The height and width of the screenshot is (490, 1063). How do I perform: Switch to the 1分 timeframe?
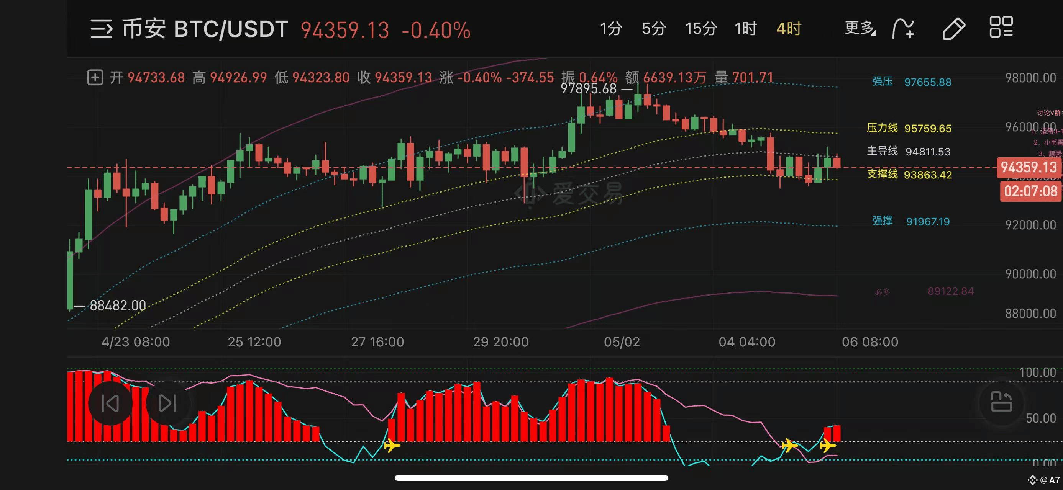[x=611, y=29]
